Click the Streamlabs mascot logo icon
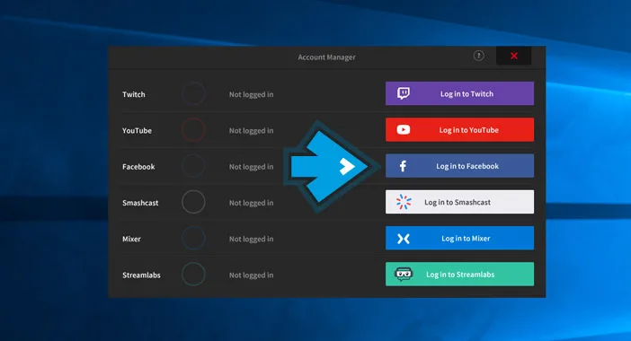The width and height of the screenshot is (631, 341). click(404, 275)
